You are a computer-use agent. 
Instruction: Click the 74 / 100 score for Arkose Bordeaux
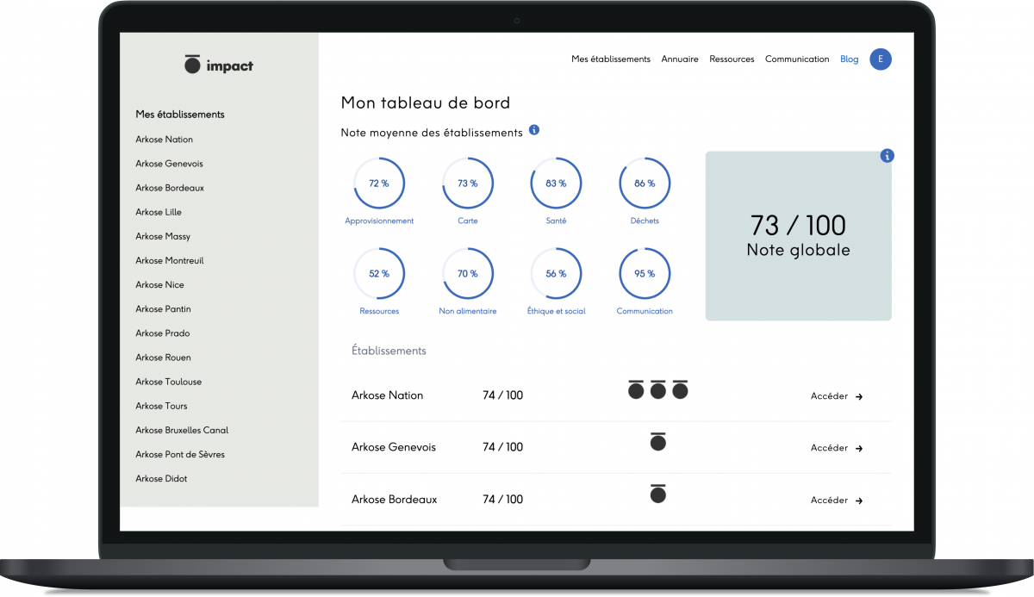[502, 500]
